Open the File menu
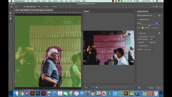Image resolution: width=172 pixels, height=97 pixels. (28, 1)
